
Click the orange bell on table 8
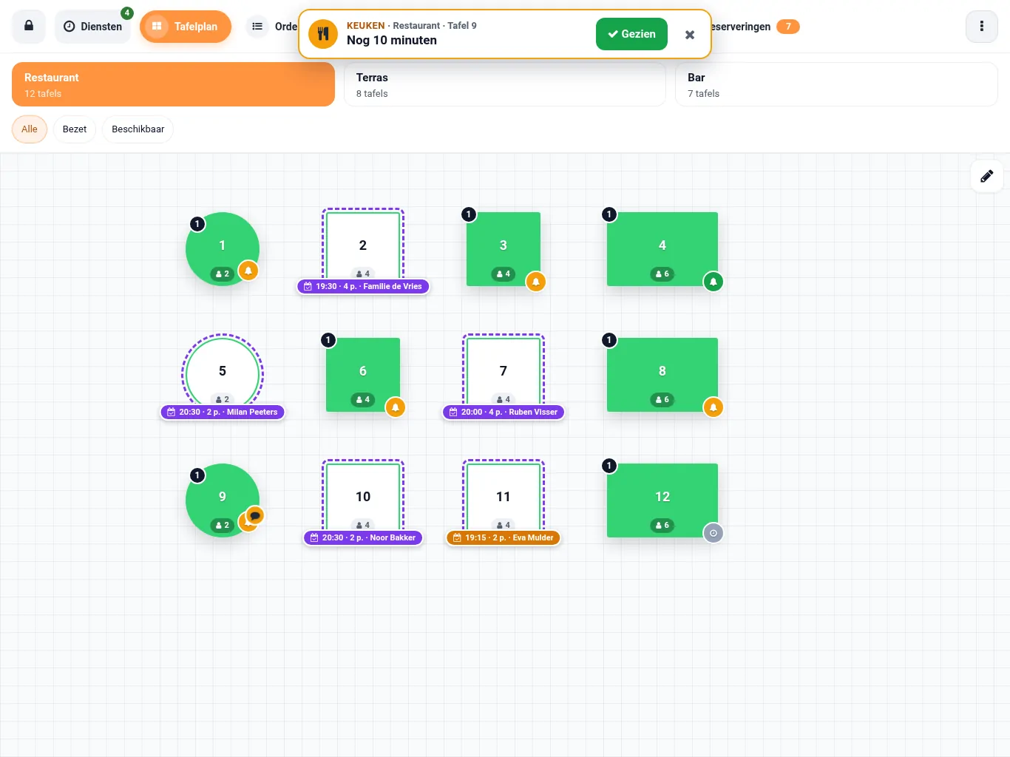[714, 407]
